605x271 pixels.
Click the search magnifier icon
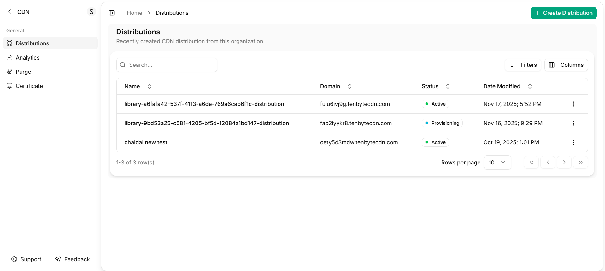point(123,65)
